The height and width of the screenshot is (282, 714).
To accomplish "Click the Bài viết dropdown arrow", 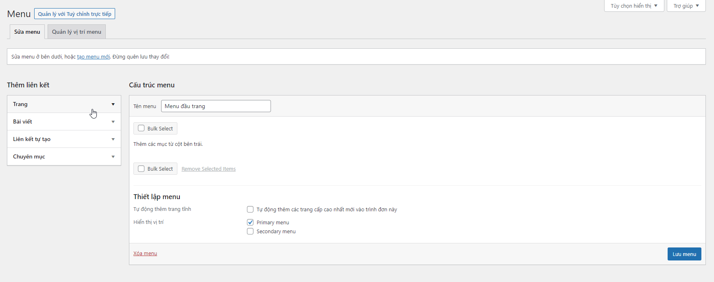I will [113, 122].
